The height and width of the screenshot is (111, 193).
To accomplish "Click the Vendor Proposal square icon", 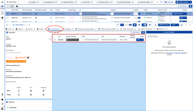I will point(43,95).
